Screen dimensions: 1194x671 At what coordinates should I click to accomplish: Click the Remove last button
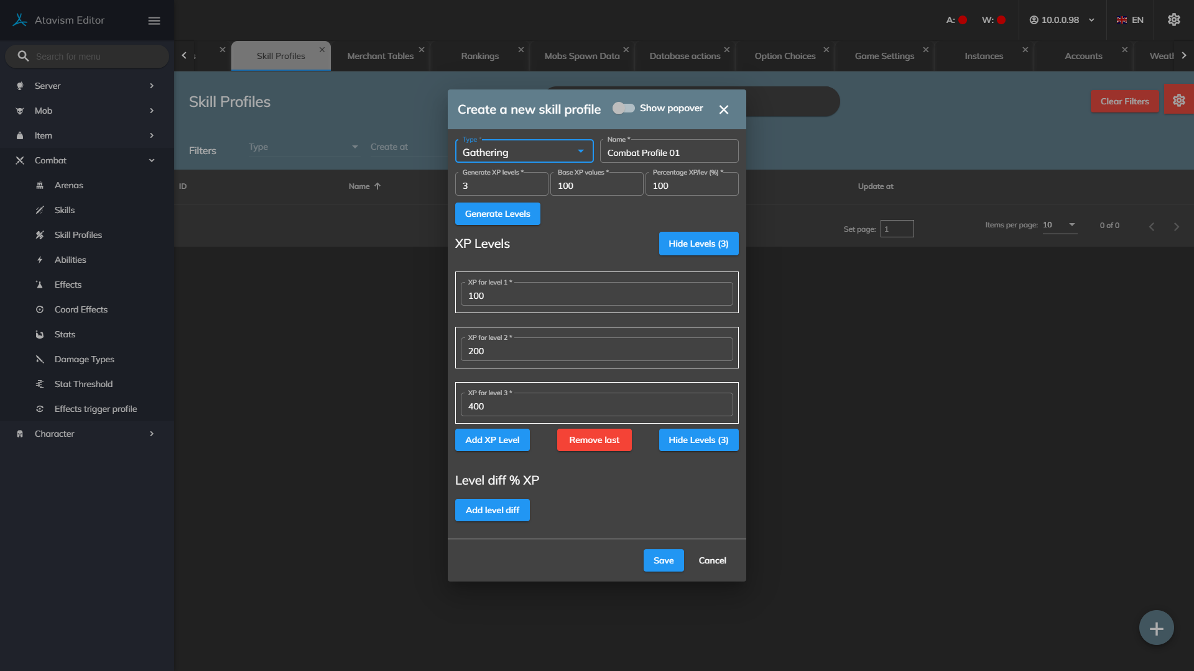click(x=594, y=440)
